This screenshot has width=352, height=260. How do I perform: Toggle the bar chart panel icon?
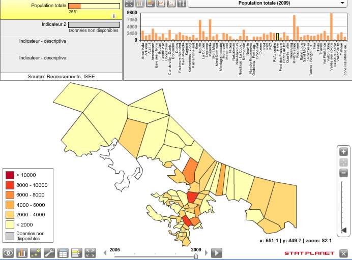coord(22,252)
